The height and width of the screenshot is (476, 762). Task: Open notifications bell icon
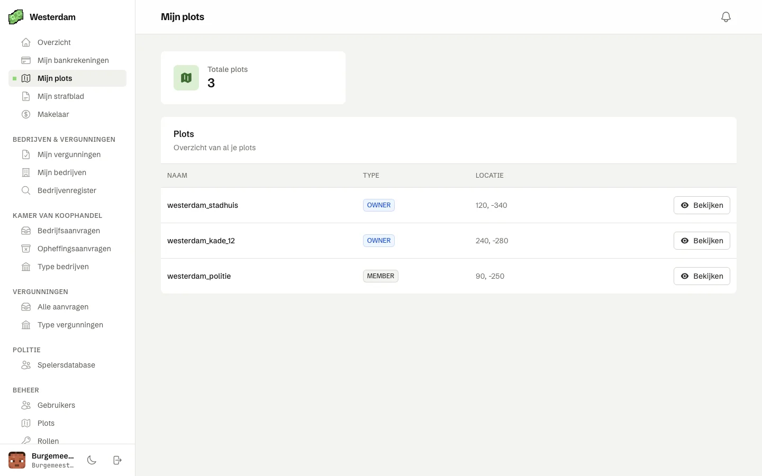coord(726,17)
